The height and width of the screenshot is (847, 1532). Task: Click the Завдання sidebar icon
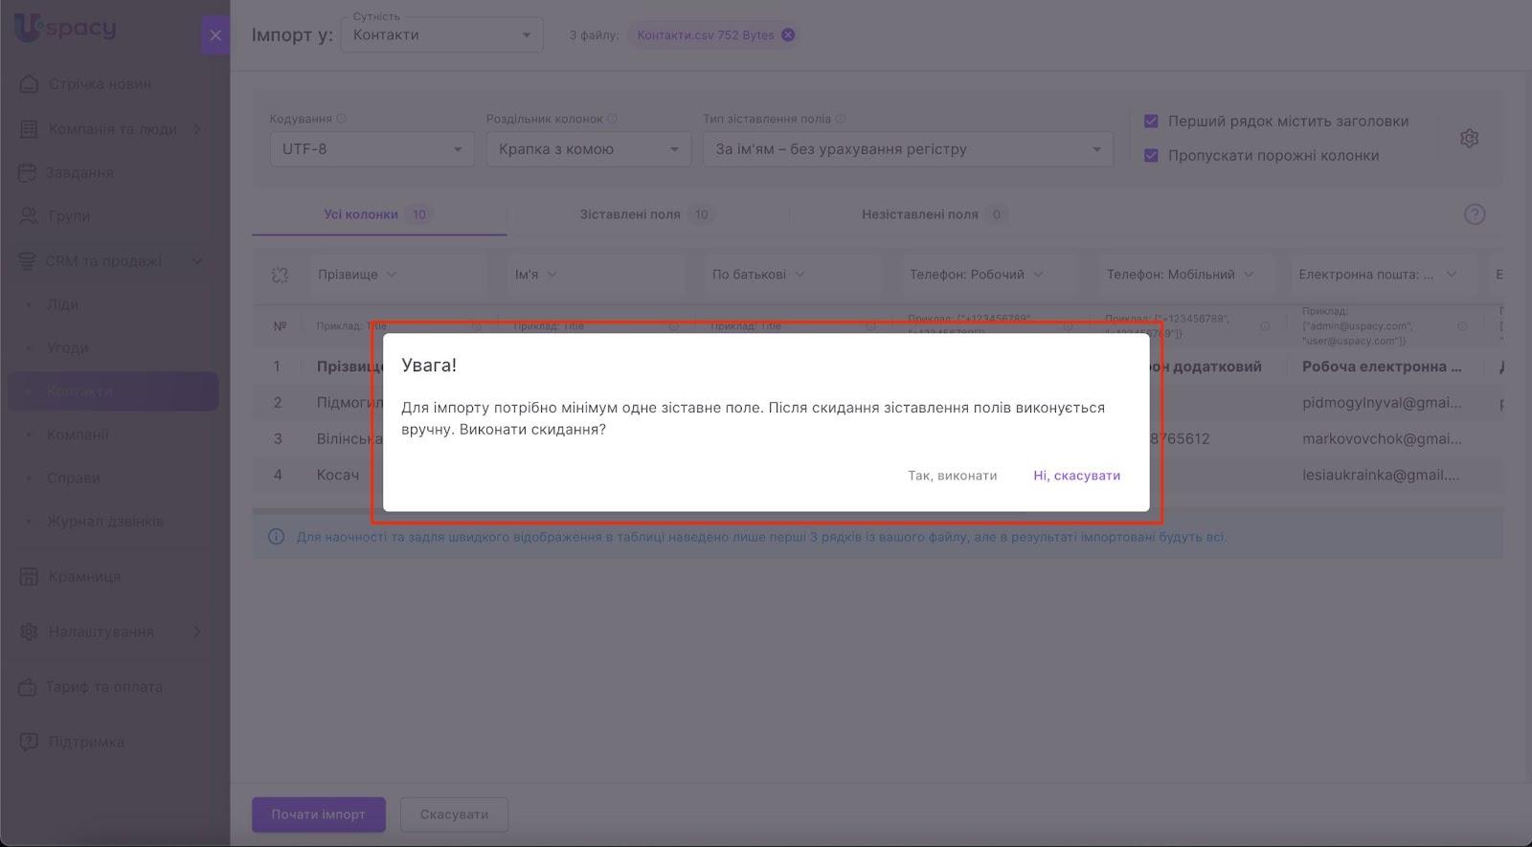[28, 172]
